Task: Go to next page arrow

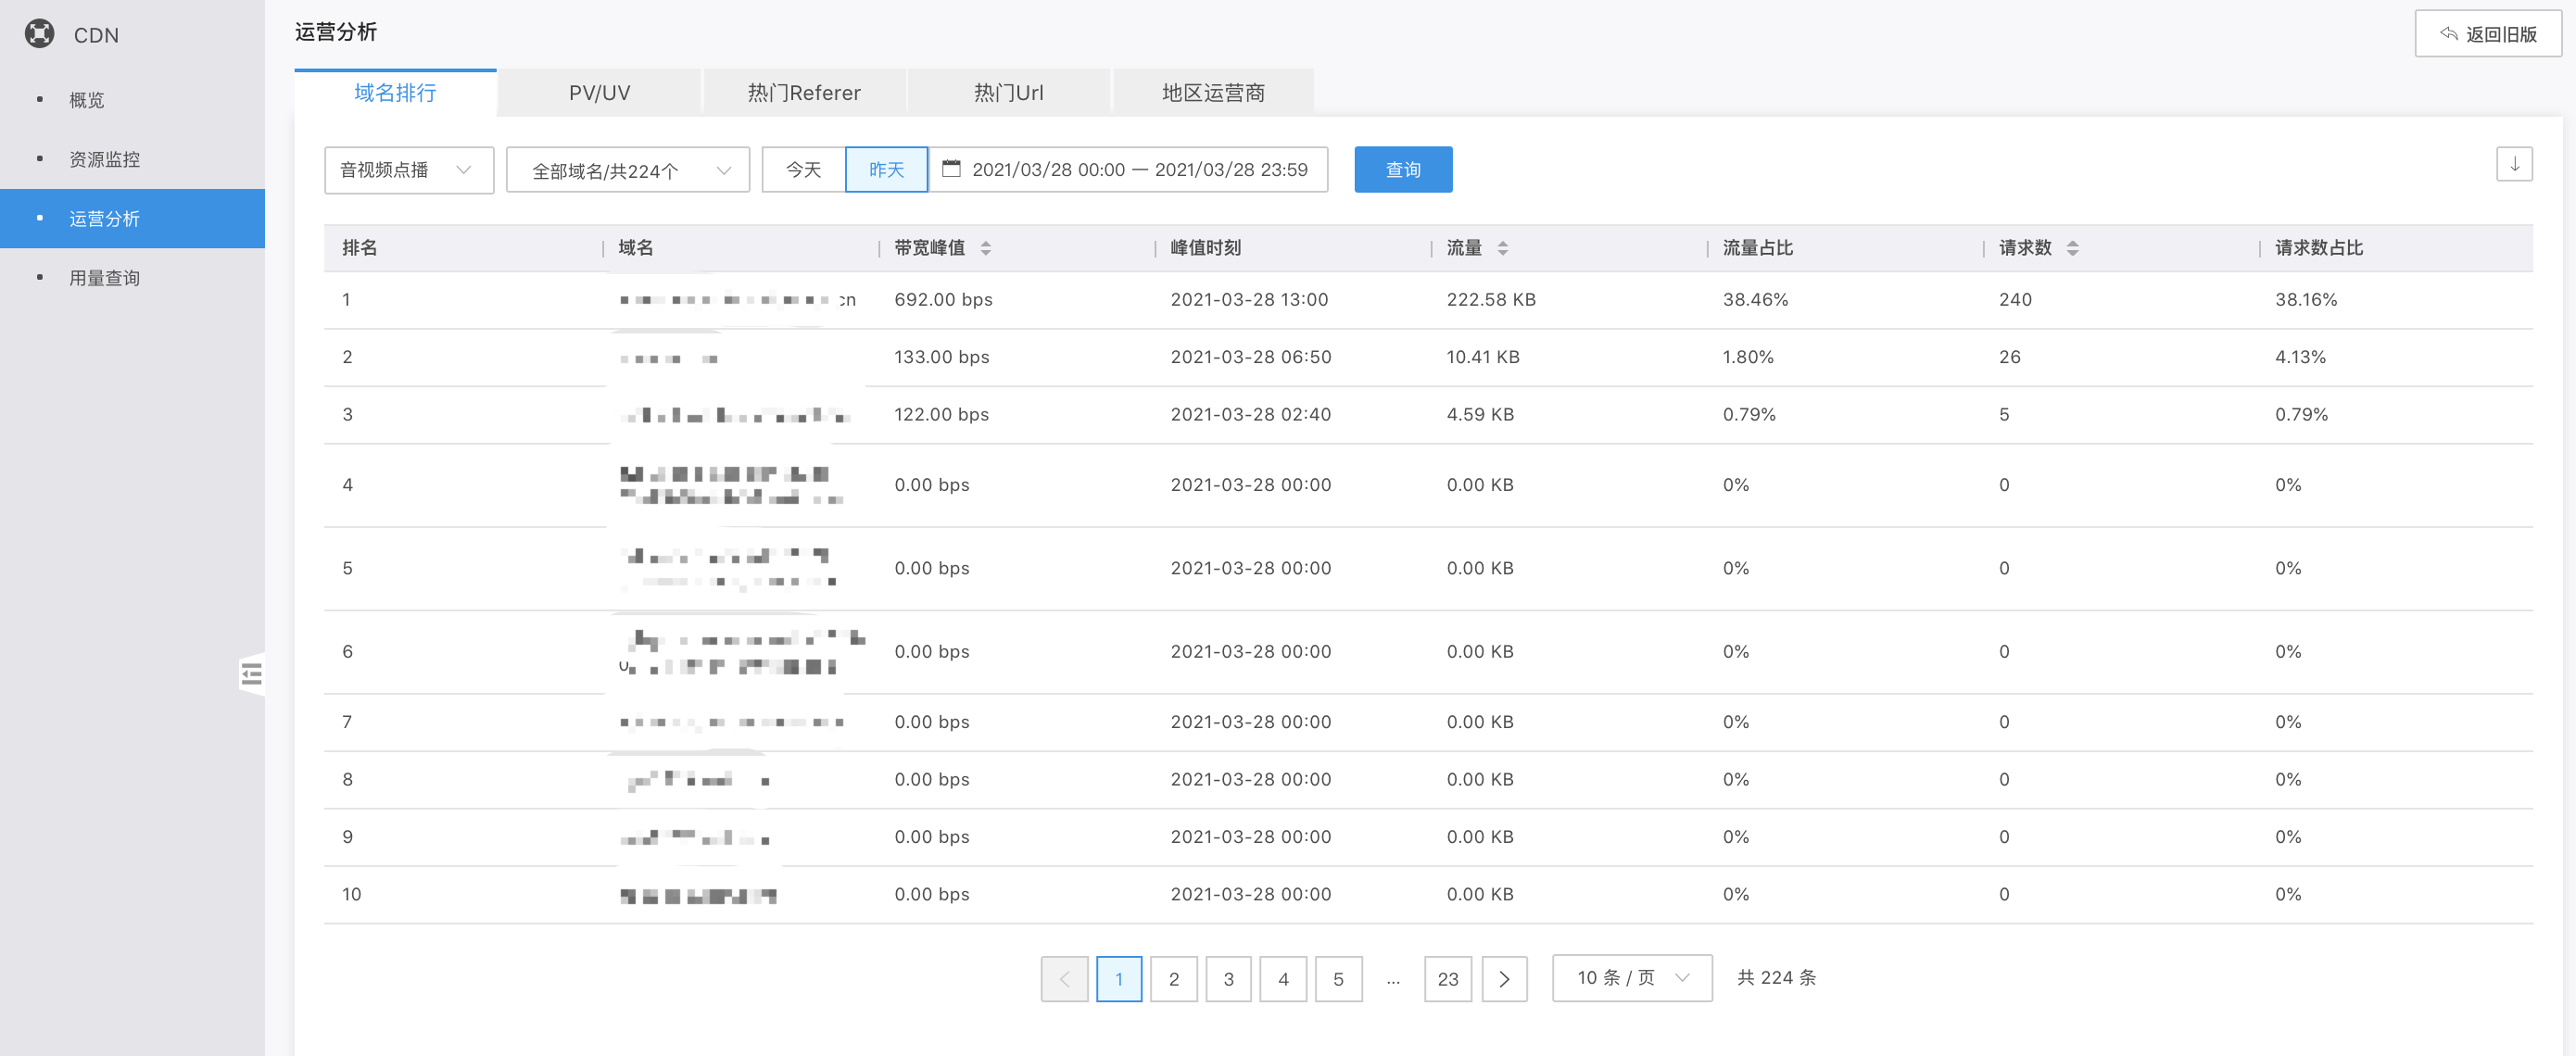Action: click(1503, 978)
